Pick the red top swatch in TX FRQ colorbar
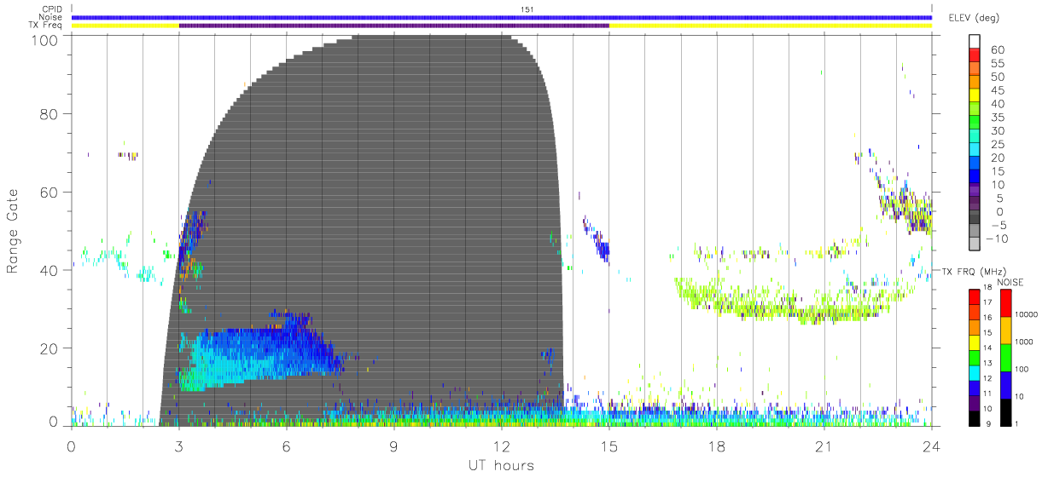 (x=974, y=296)
